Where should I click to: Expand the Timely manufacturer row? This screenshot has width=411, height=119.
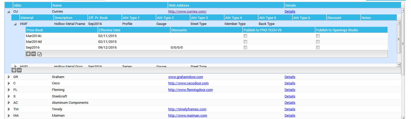(x=8, y=109)
